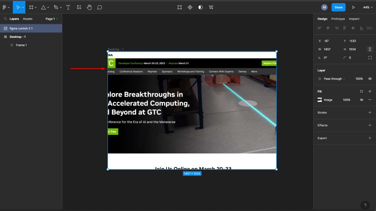
Task: Add a new fill with plus
Action: [370, 91]
